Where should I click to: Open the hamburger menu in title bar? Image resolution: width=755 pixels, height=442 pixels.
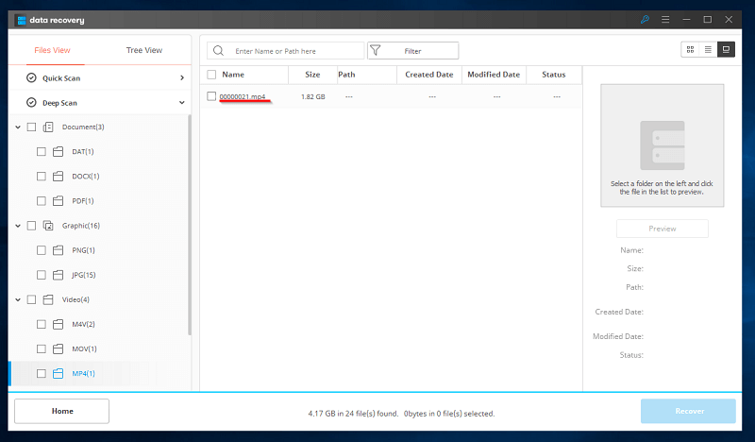(x=665, y=20)
